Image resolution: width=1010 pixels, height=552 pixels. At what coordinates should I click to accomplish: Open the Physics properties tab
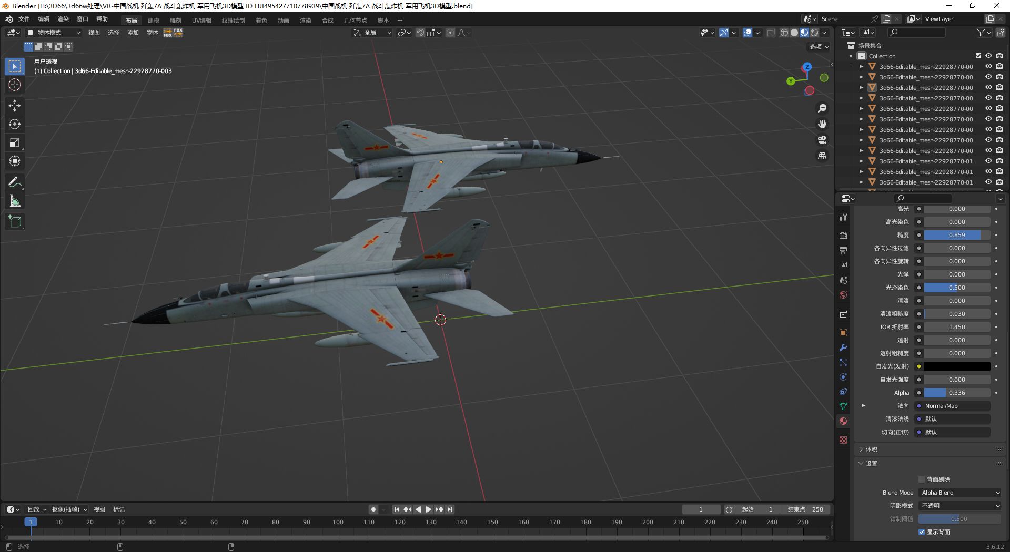[x=843, y=377]
